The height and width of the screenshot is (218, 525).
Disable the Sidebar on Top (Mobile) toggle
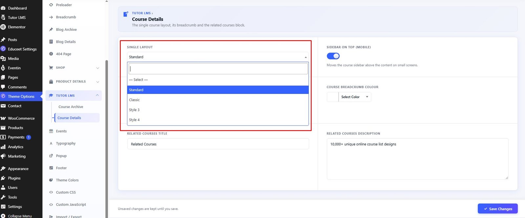pyautogui.click(x=333, y=56)
